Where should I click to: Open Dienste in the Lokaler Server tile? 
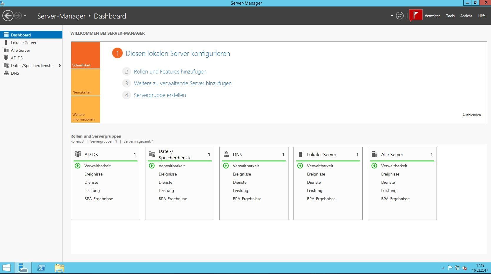pyautogui.click(x=314, y=182)
